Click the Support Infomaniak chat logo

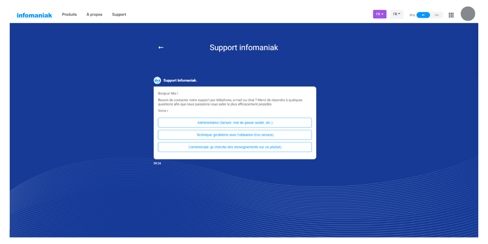(x=157, y=80)
